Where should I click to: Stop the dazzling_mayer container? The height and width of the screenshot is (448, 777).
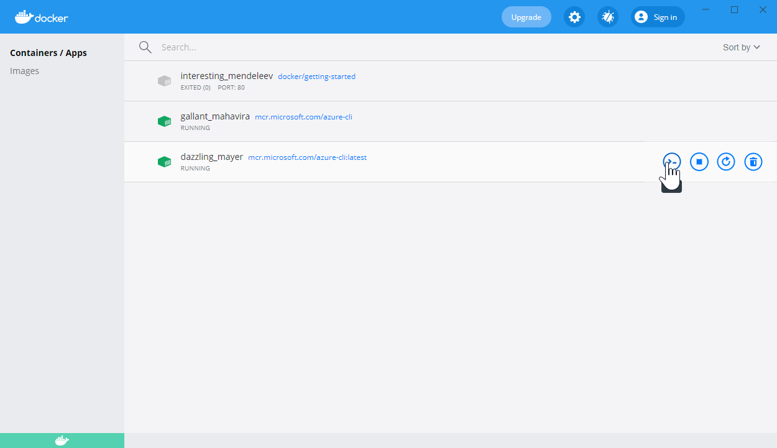(x=699, y=162)
